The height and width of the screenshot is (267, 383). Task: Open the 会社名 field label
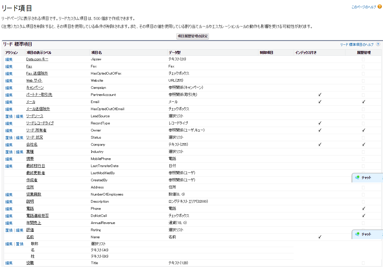(x=32, y=145)
